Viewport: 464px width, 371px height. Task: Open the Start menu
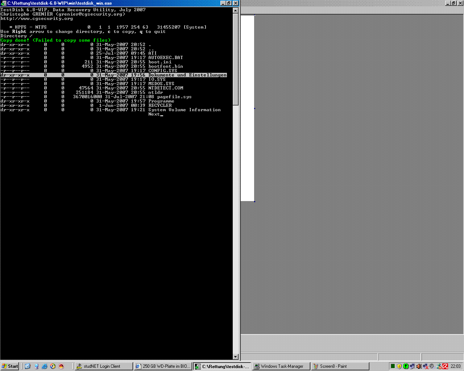coord(10,366)
